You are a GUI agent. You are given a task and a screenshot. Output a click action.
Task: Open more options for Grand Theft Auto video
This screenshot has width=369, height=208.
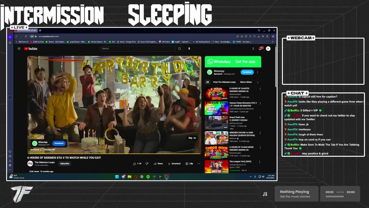[x=260, y=118]
